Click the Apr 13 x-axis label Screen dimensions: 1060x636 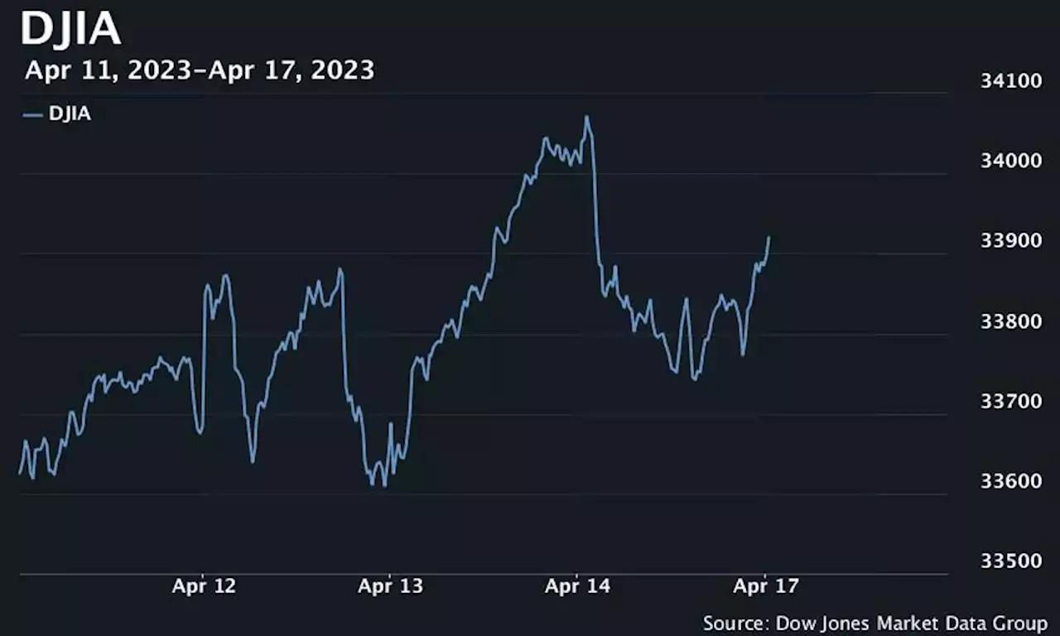click(390, 587)
